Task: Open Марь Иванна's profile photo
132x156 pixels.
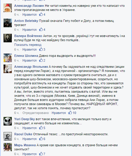Action: click(x=8, y=147)
